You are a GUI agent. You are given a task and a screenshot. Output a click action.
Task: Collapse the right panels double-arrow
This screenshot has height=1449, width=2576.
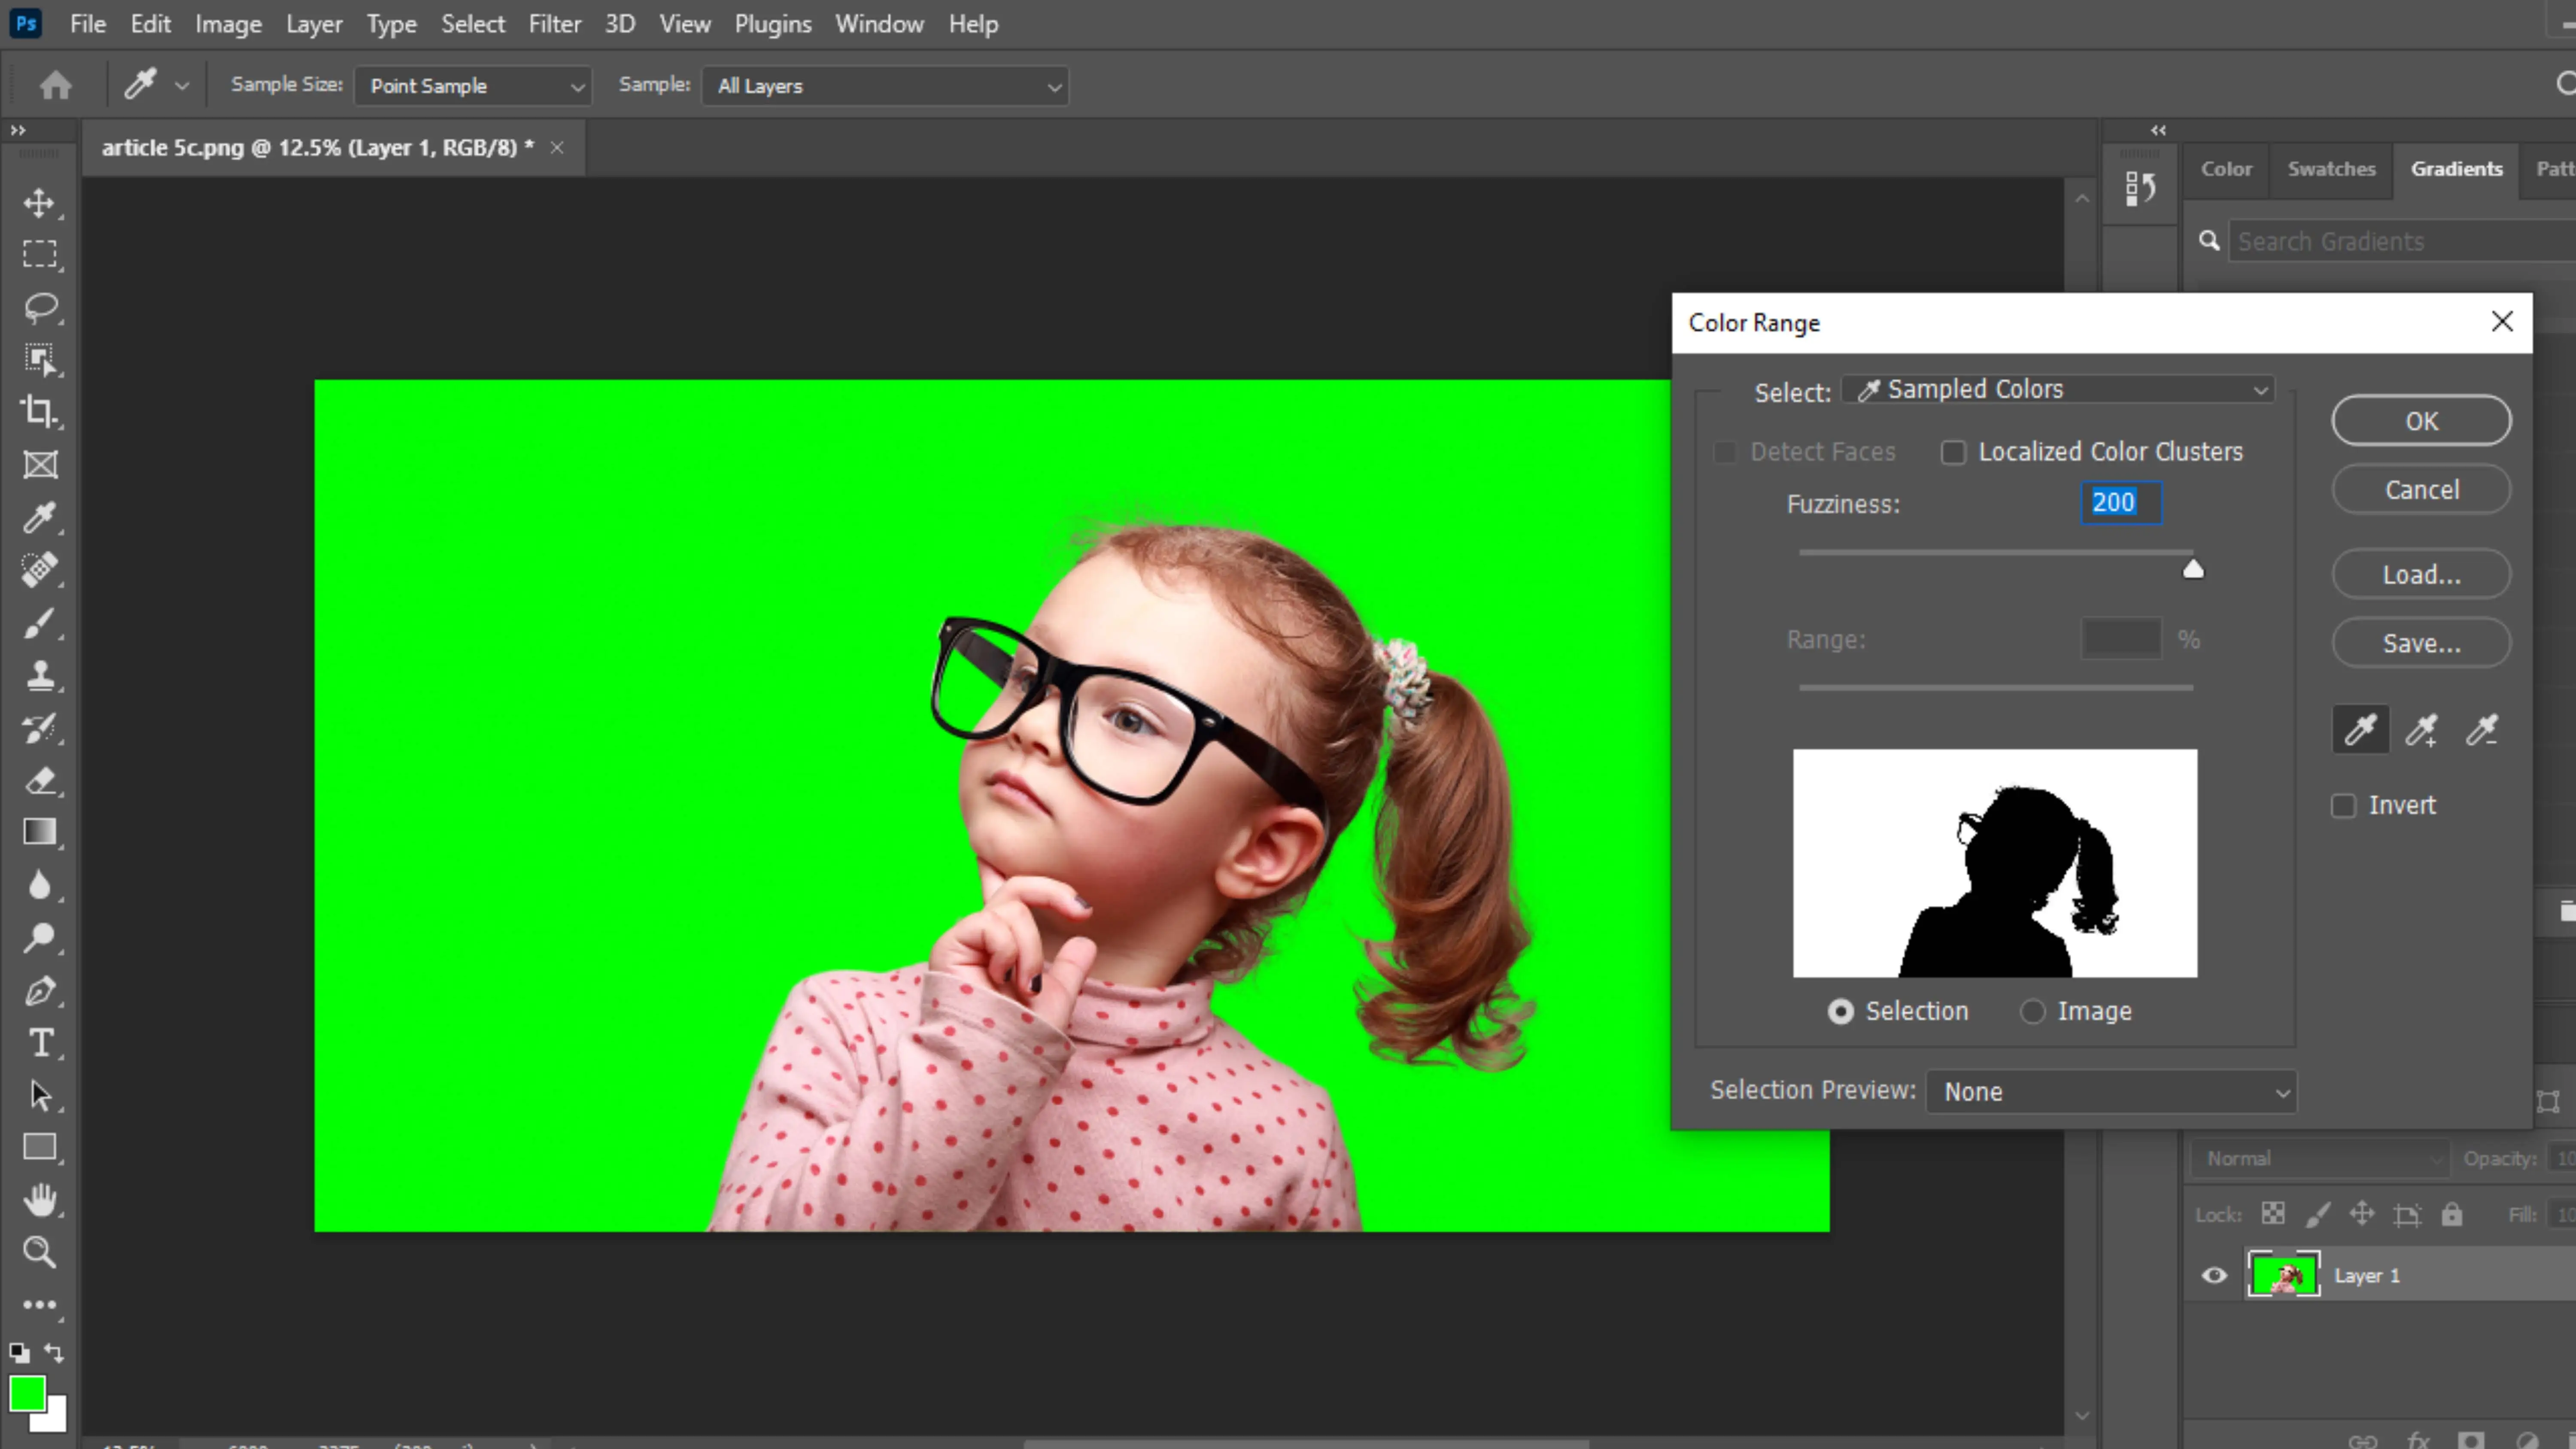[x=2158, y=130]
